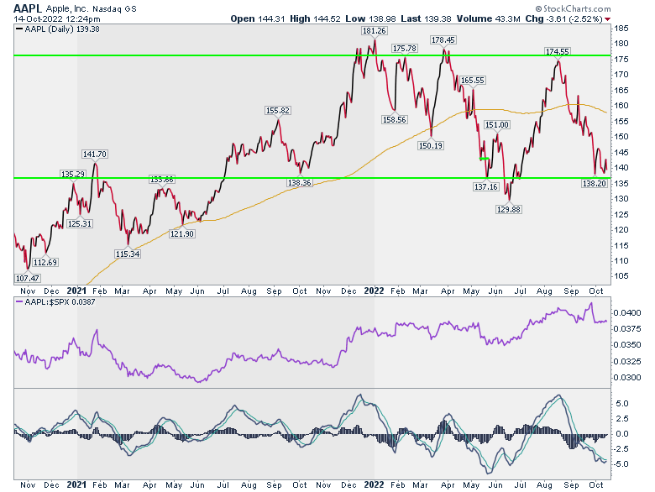The width and height of the screenshot is (655, 492).
Task: Click the Apple, Inc. company name
Action: pos(67,8)
